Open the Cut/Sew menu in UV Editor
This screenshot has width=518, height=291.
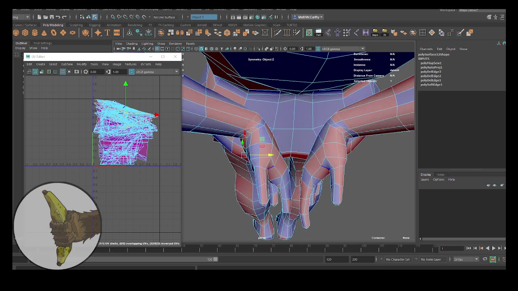point(67,64)
